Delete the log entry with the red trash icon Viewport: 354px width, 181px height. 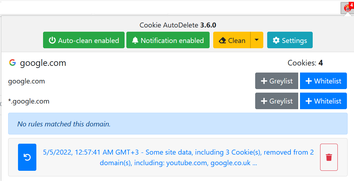pyautogui.click(x=329, y=157)
